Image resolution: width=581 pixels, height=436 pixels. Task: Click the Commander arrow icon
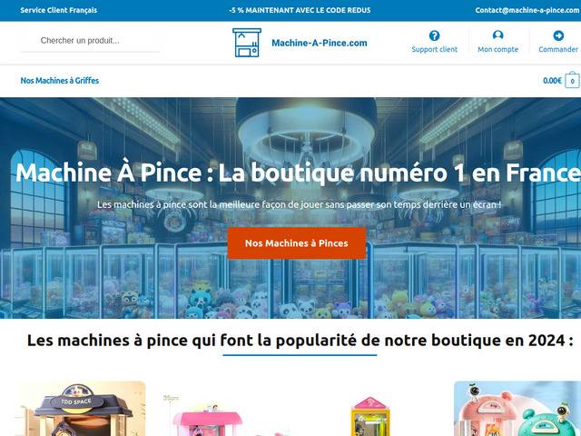pos(558,35)
